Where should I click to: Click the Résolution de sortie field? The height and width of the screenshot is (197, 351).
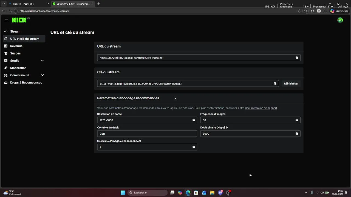[147, 120]
